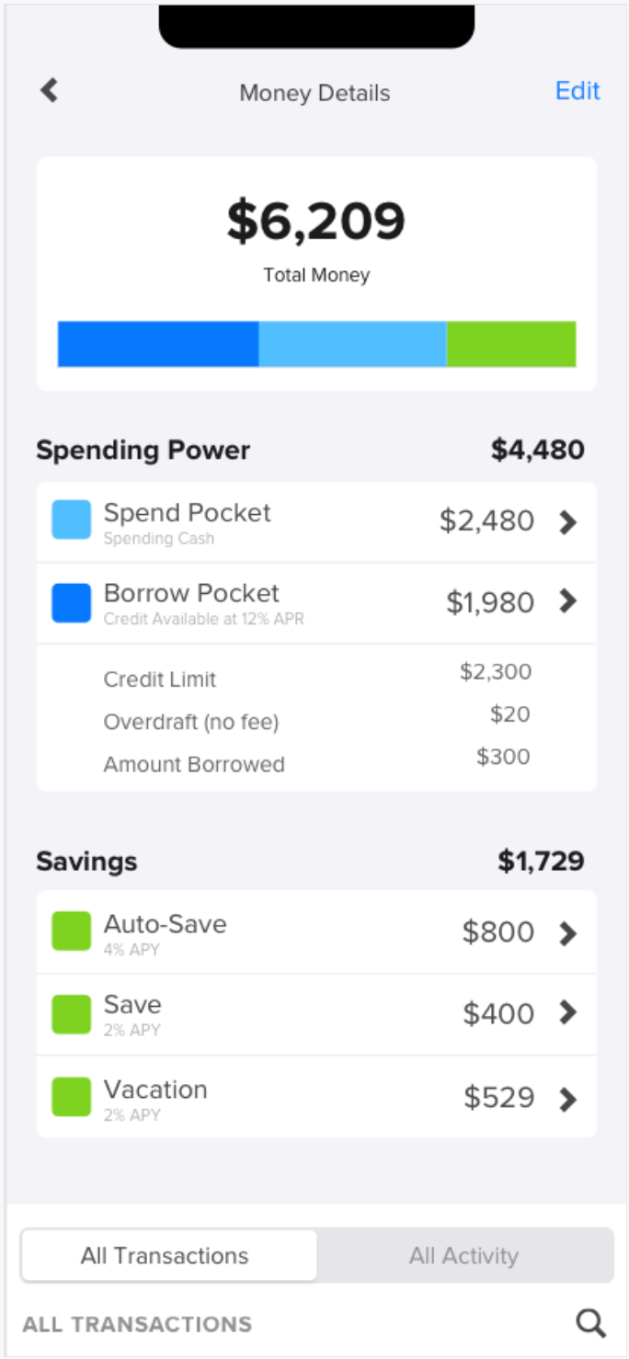
Task: Open the Vacation chevron arrow
Action: pyautogui.click(x=568, y=1099)
